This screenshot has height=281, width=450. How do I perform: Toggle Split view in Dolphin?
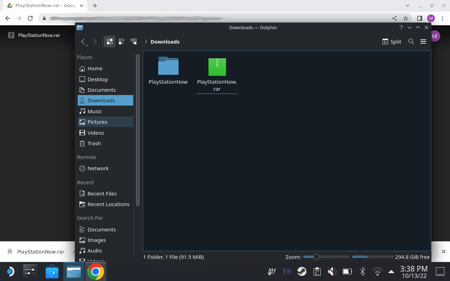pyautogui.click(x=392, y=41)
